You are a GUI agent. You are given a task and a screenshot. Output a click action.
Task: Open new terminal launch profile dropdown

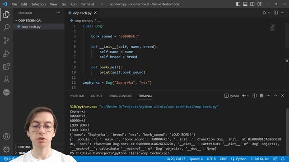248,96
